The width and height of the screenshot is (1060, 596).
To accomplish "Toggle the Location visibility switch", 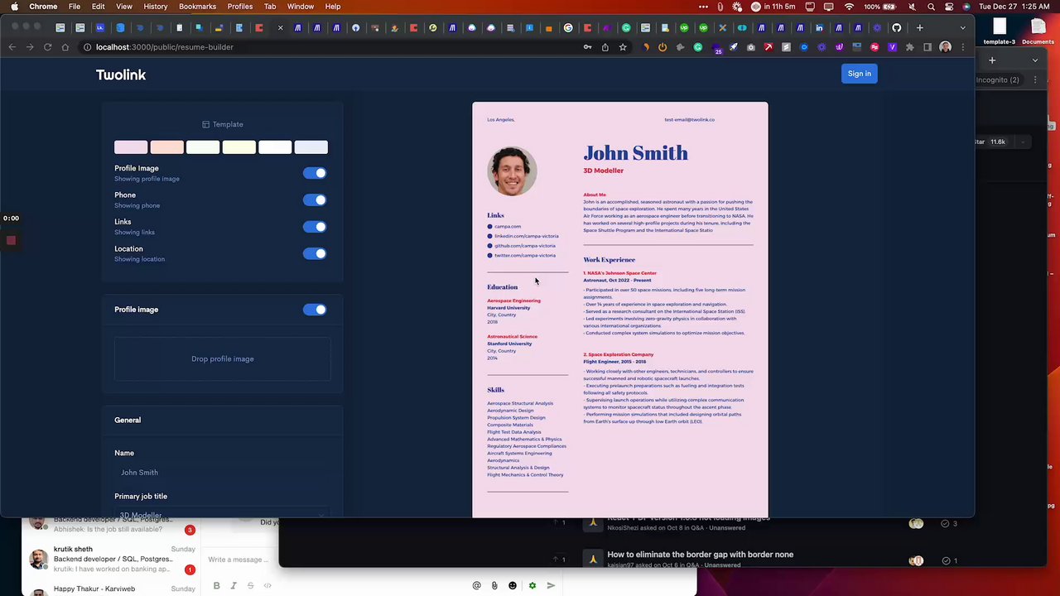I will click(x=315, y=253).
